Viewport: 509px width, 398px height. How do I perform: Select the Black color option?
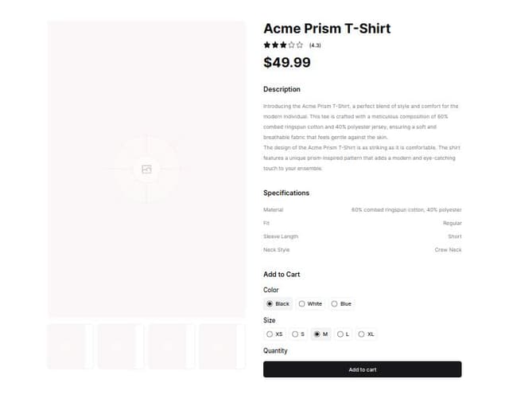tap(270, 304)
